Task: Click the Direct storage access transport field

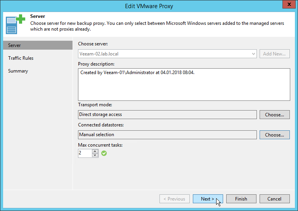Action: [167, 114]
